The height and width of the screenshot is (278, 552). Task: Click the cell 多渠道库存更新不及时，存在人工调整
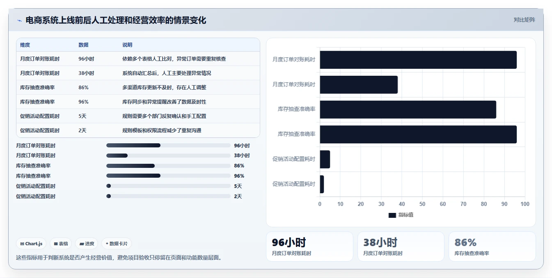tap(164, 88)
